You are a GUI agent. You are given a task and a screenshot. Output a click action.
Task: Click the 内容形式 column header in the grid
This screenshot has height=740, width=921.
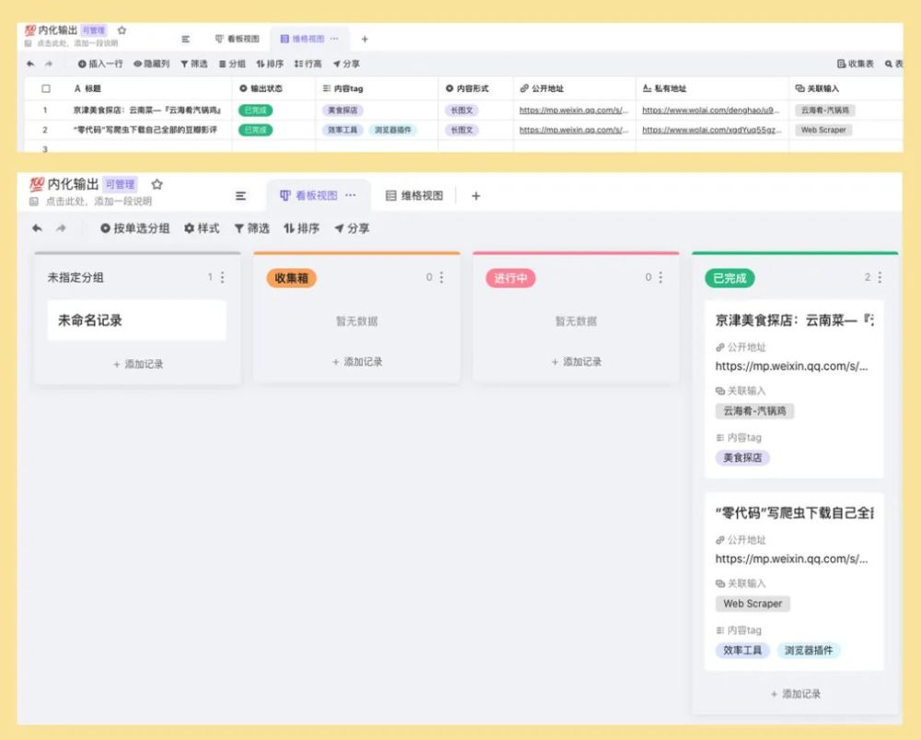[467, 88]
